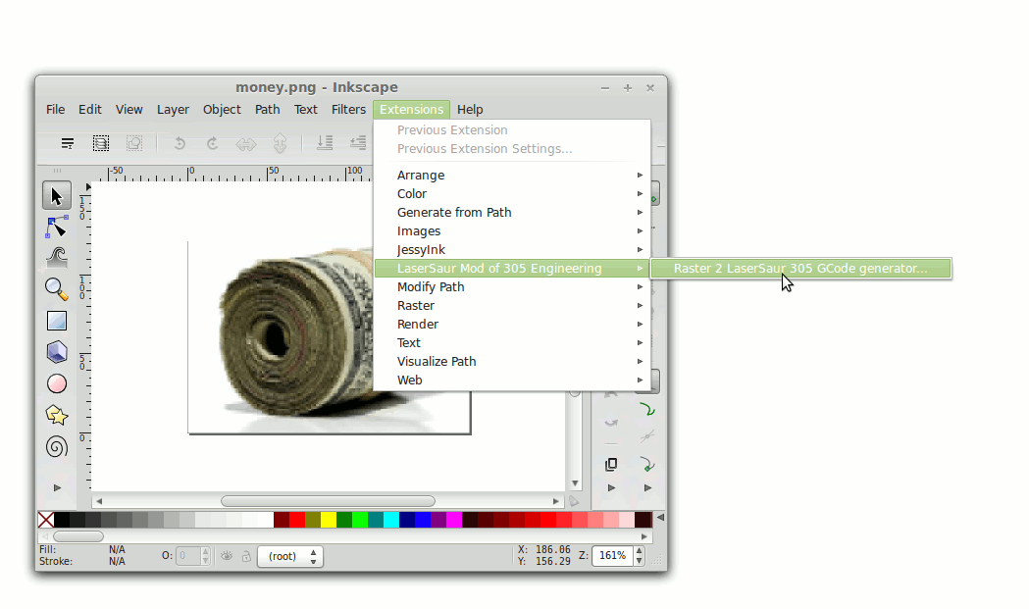The image size is (1029, 609).
Task: Open the Object menu
Action: tap(222, 110)
